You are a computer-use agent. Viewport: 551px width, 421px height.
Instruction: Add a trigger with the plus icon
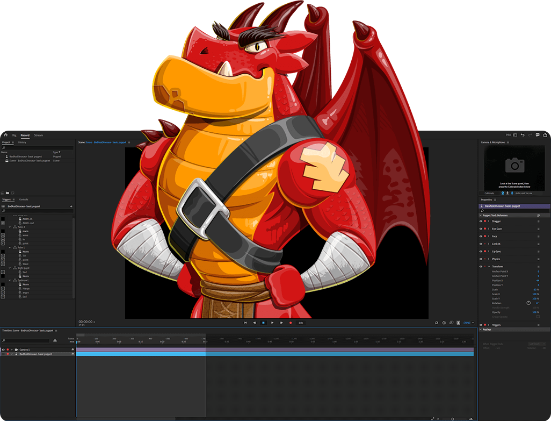point(71,206)
